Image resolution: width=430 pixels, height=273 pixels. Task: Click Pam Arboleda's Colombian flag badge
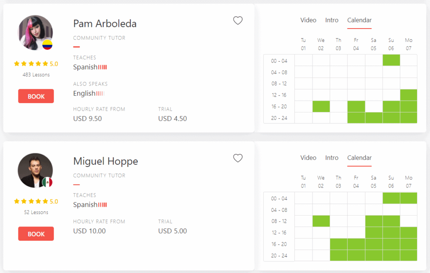pos(47,44)
